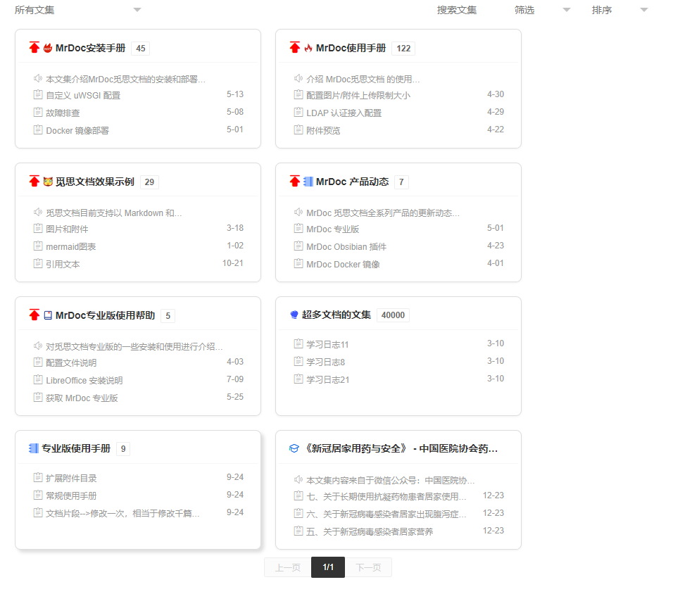Click pinned arrow icon of MrDoc安装手册
Image resolution: width=673 pixels, height=594 pixels.
[34, 47]
